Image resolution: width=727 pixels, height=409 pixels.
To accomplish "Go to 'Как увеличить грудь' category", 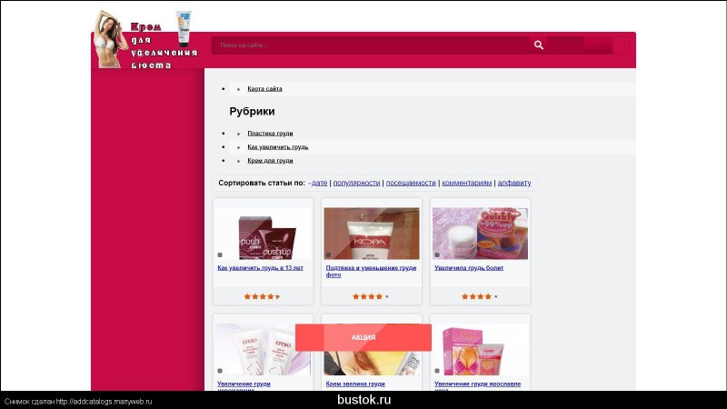I will pos(277,147).
